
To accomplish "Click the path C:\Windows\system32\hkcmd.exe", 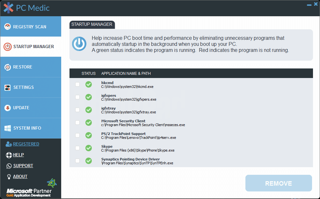I will 127,87.
